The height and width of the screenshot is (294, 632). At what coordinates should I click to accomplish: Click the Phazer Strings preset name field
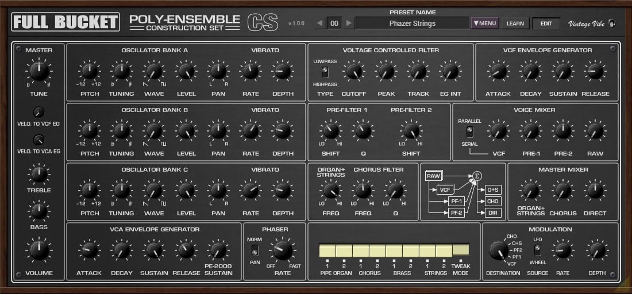[x=412, y=24]
